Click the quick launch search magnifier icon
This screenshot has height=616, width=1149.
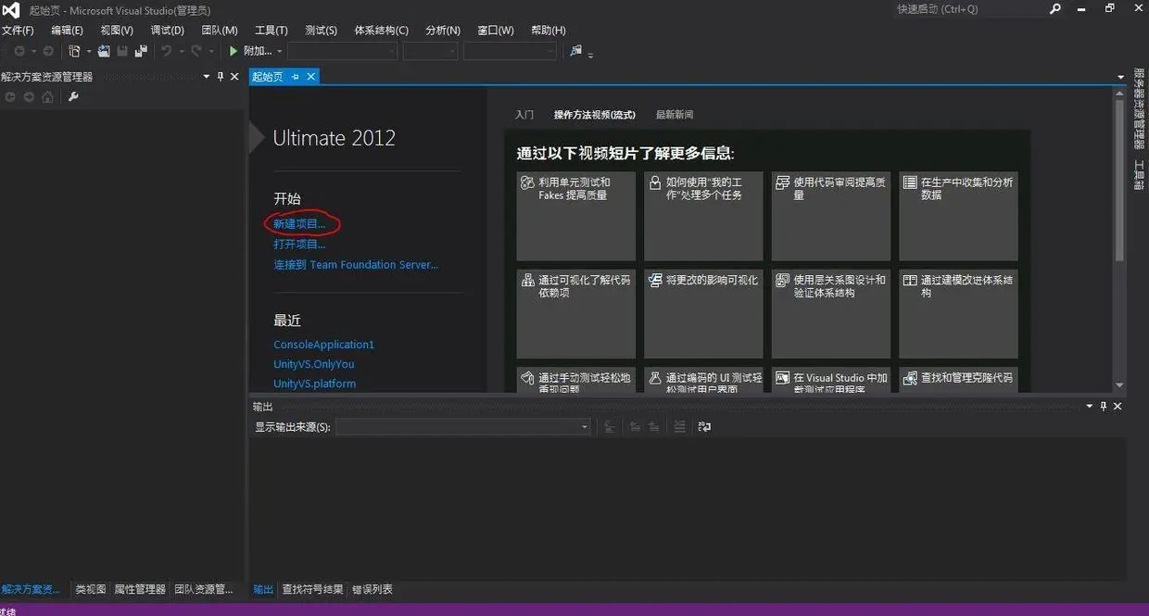coord(1054,9)
